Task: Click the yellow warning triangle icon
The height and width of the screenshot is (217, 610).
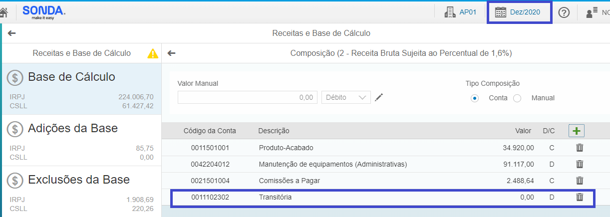Action: [x=153, y=53]
